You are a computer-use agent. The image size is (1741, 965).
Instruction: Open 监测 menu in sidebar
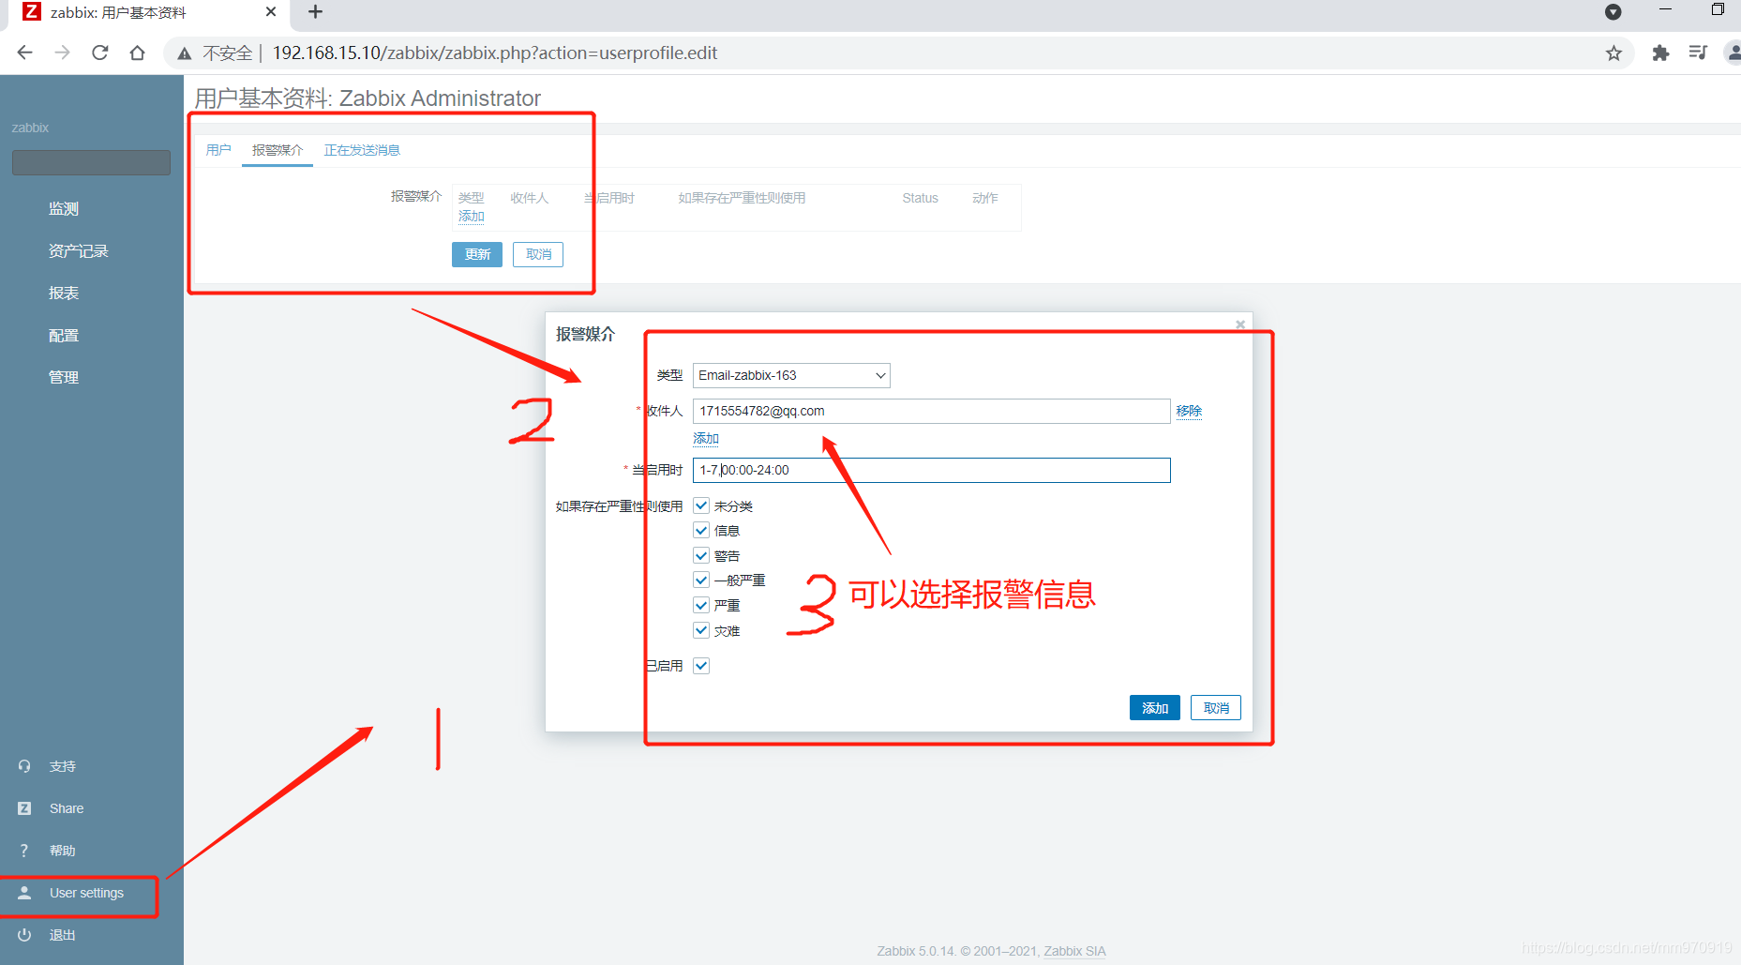tap(64, 209)
